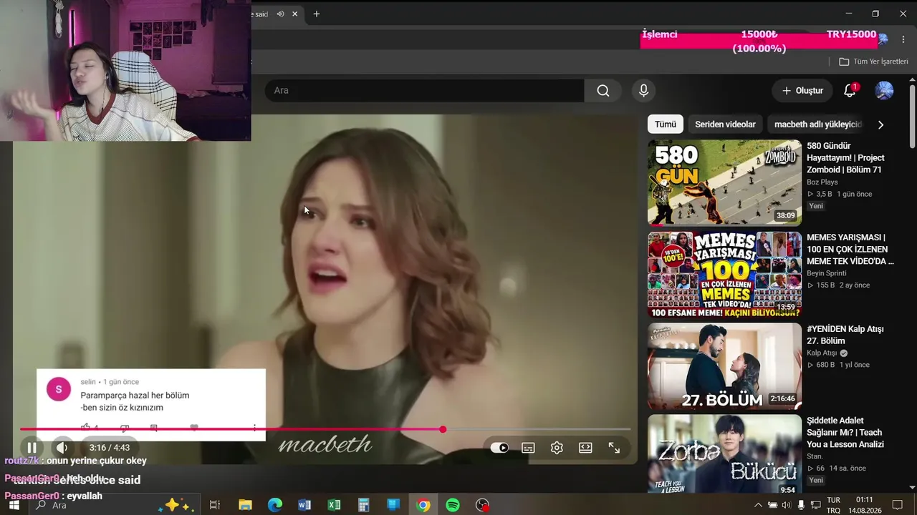This screenshot has height=515, width=917.
Task: Visit the Beyin Sprinti channel
Action: [827, 273]
